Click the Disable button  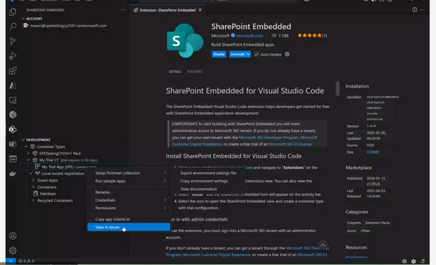219,54
